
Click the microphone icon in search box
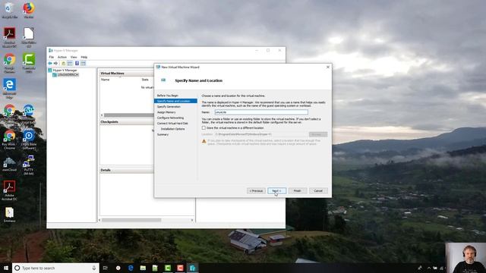click(x=94, y=268)
